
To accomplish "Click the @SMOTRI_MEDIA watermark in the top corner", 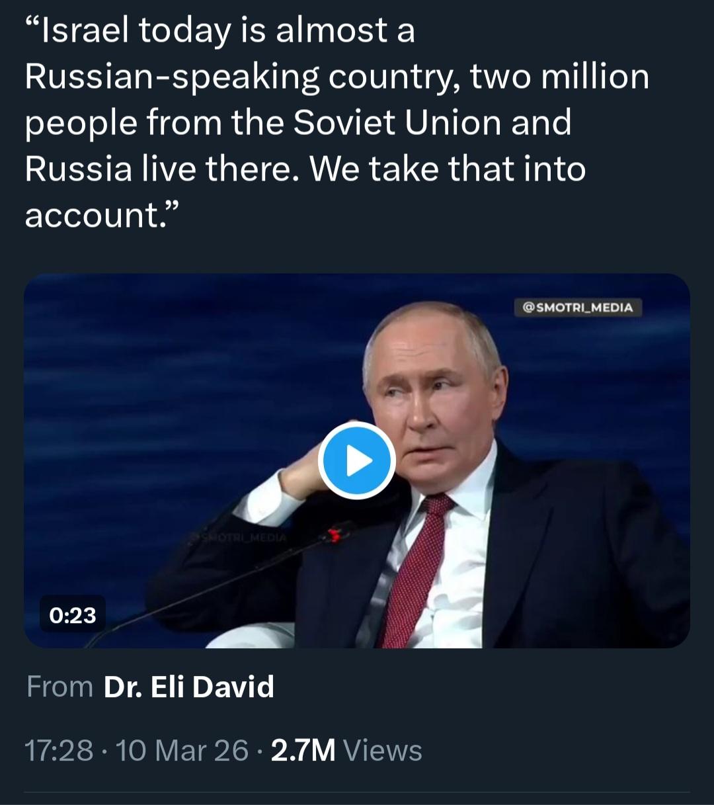I will 578,308.
